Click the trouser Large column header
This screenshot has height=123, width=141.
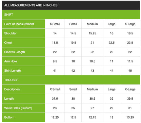[112, 89]
